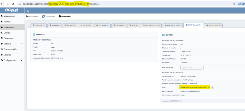Open Gráficas in the sidebar
Viewport: 245px width, 111px height.
[12, 33]
